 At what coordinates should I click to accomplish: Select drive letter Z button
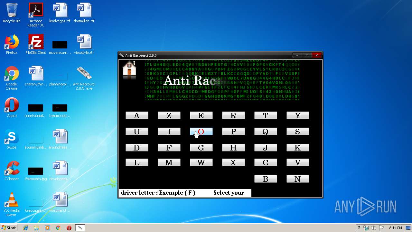pos(169,116)
